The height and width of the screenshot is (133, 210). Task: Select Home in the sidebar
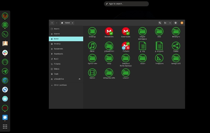coord(66,39)
